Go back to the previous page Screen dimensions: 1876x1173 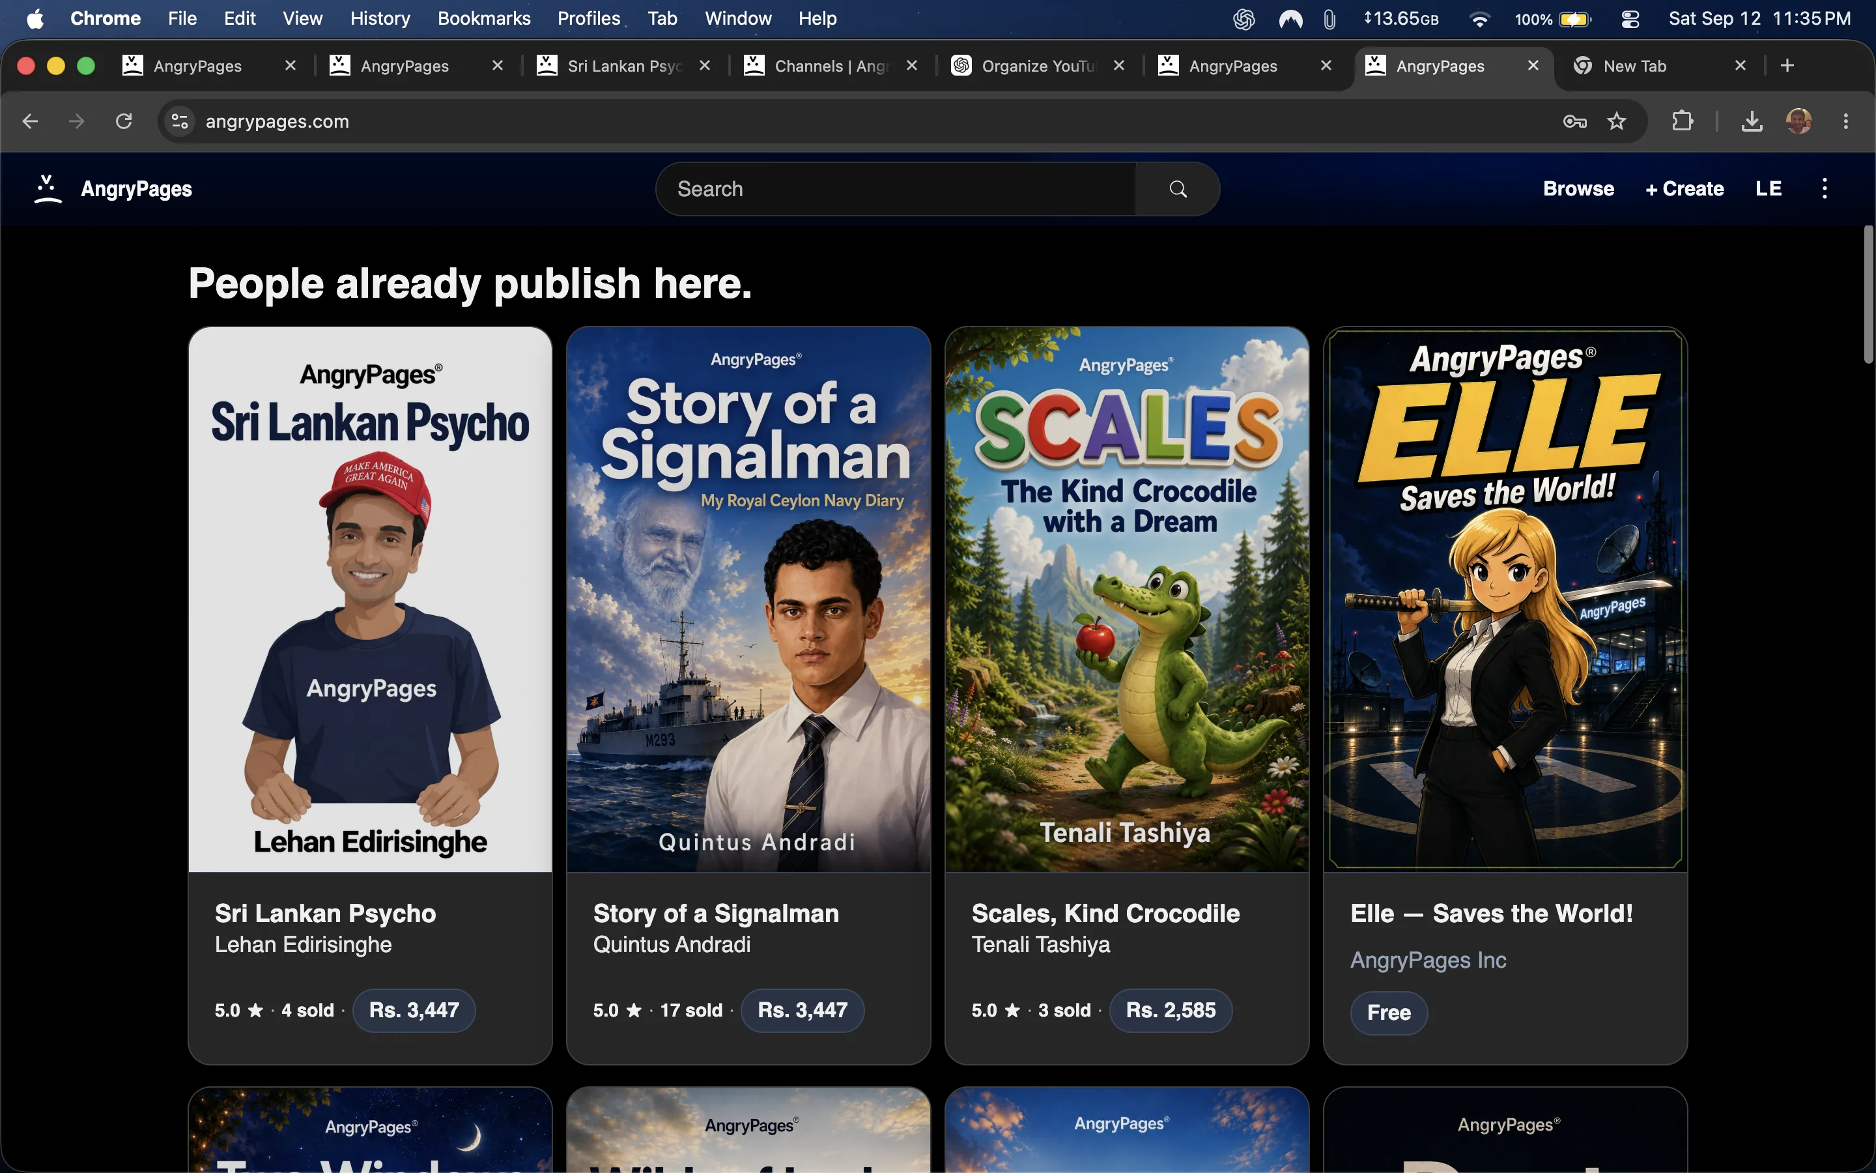(x=30, y=121)
